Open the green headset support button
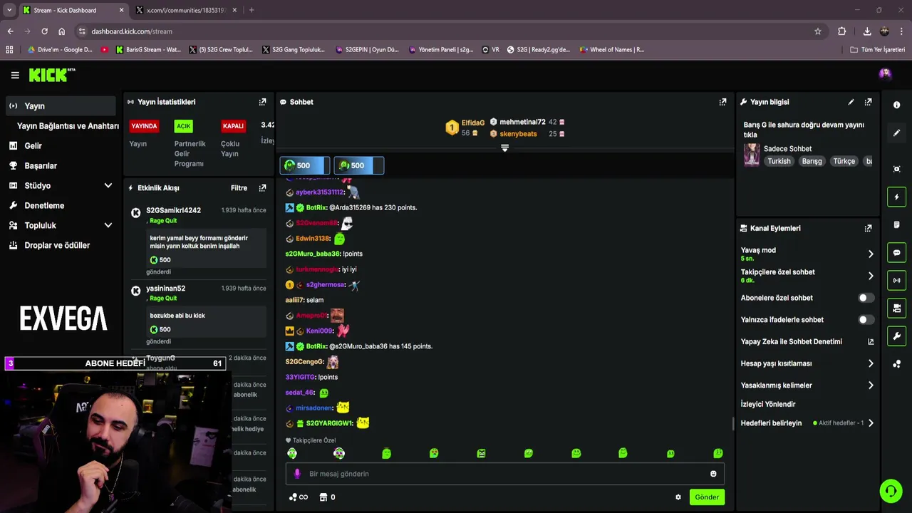Viewport: 912px width, 513px height. (x=891, y=491)
